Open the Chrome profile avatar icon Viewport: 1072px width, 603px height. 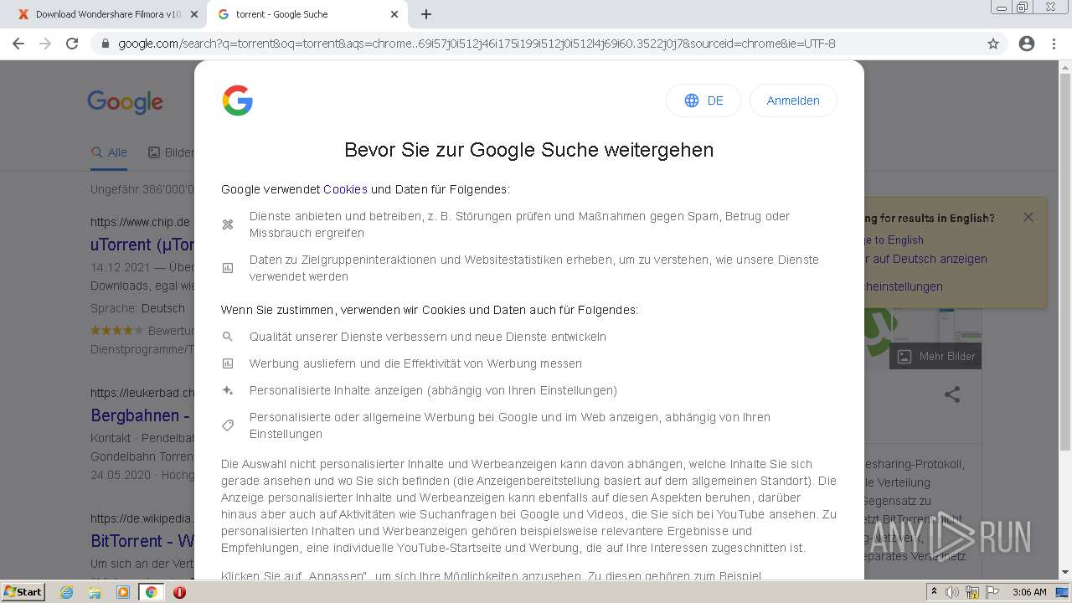tap(1027, 44)
